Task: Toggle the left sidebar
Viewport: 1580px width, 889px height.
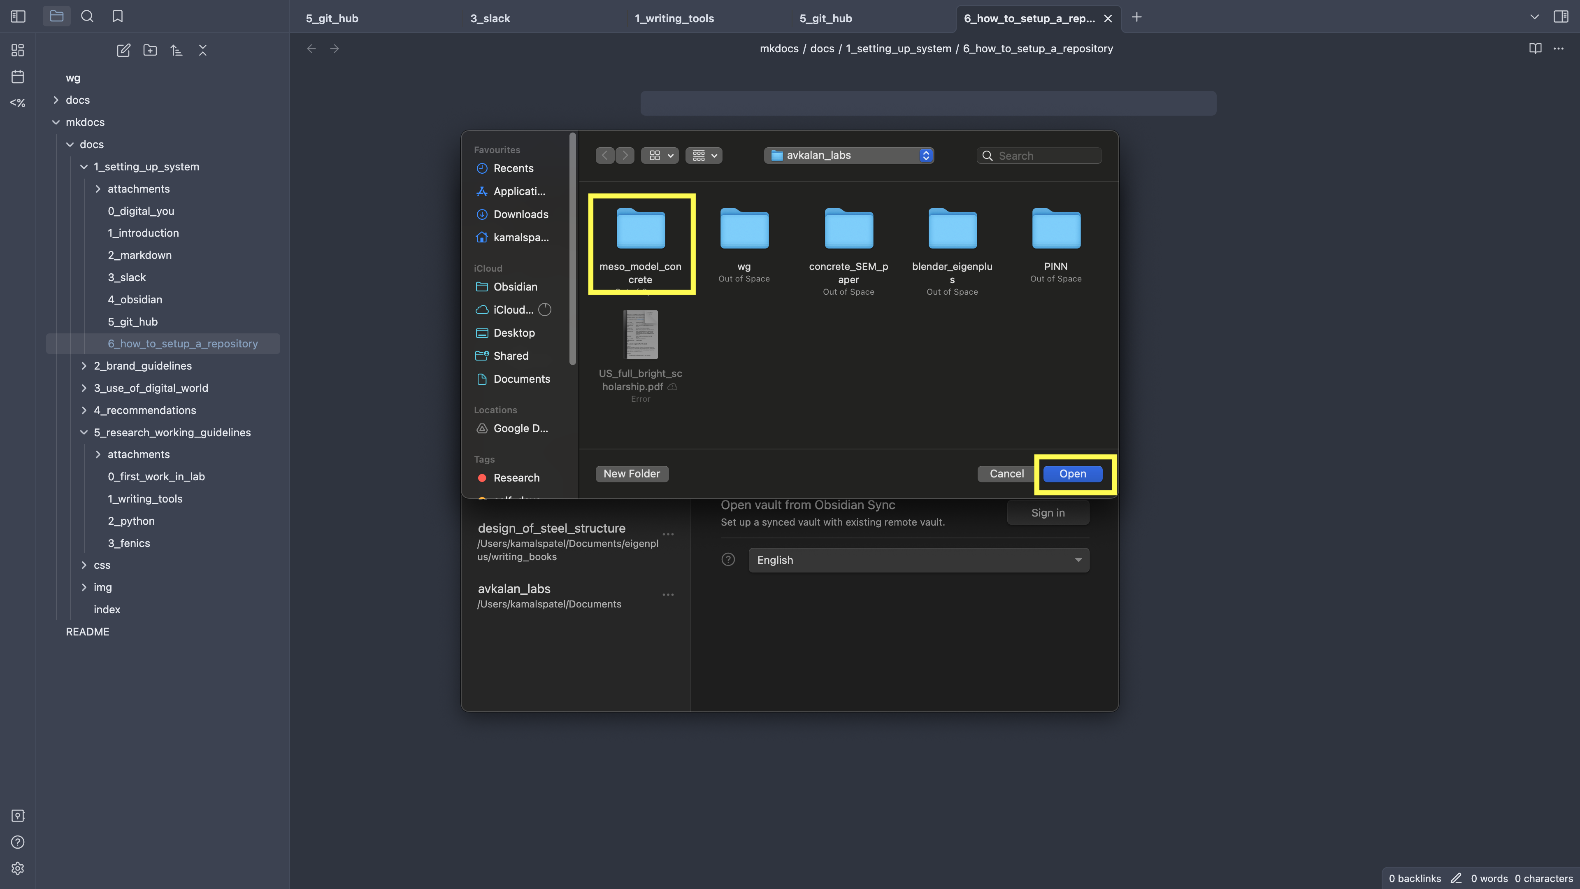Action: [18, 16]
